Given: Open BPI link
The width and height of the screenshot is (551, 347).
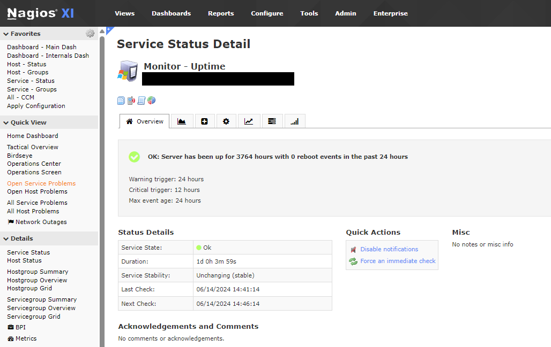Looking at the screenshot, I should (17, 327).
